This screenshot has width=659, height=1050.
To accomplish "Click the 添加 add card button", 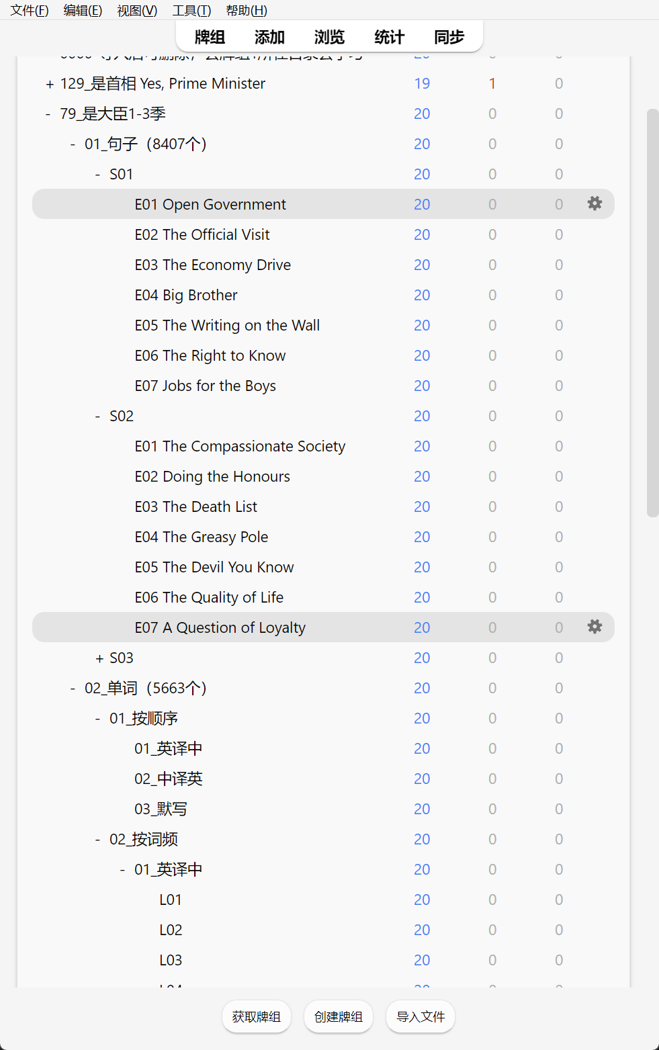I will tap(269, 37).
